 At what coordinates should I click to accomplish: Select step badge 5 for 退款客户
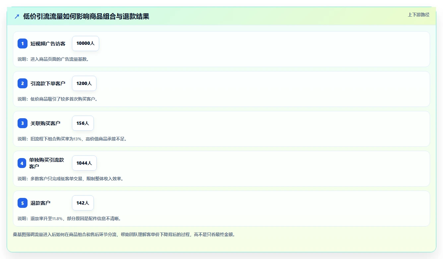23,203
